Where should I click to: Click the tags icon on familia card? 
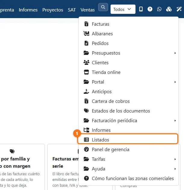[12, 151]
